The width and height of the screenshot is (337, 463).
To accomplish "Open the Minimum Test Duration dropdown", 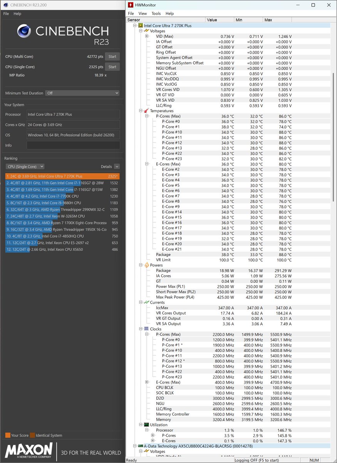I will 82,93.
